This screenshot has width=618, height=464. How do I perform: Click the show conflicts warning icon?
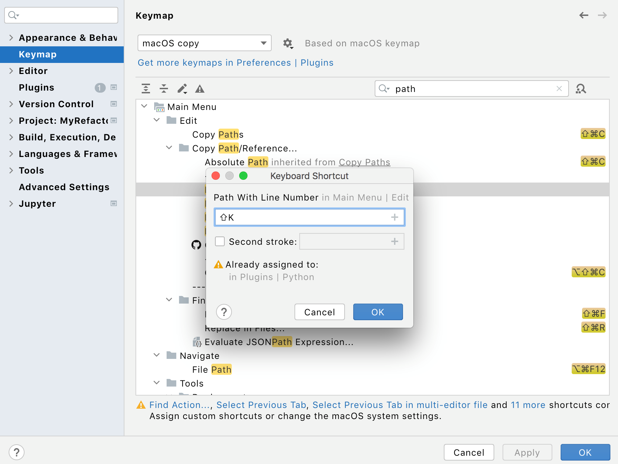[x=199, y=89]
